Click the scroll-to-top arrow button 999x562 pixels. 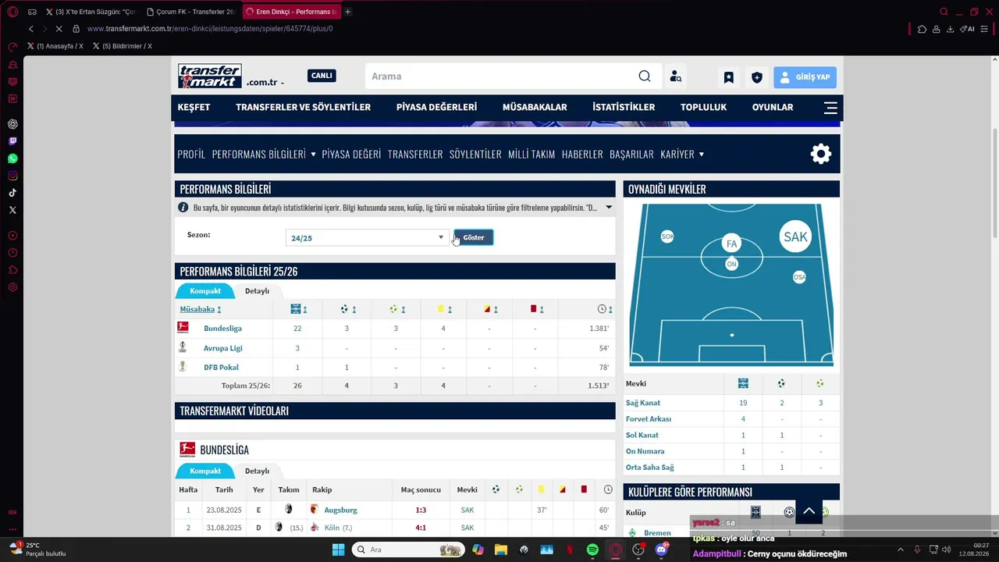point(809,511)
